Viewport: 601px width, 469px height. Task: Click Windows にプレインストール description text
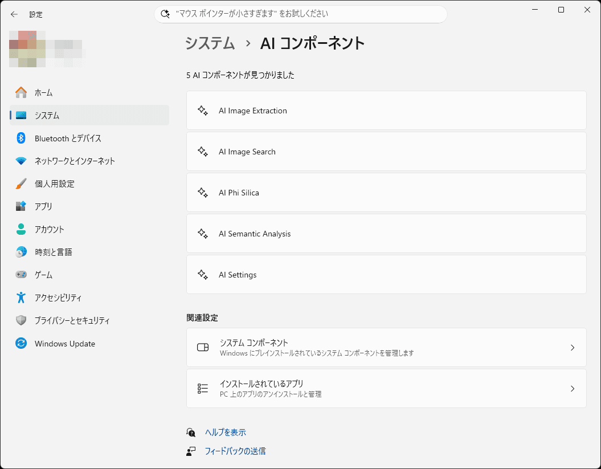(317, 353)
